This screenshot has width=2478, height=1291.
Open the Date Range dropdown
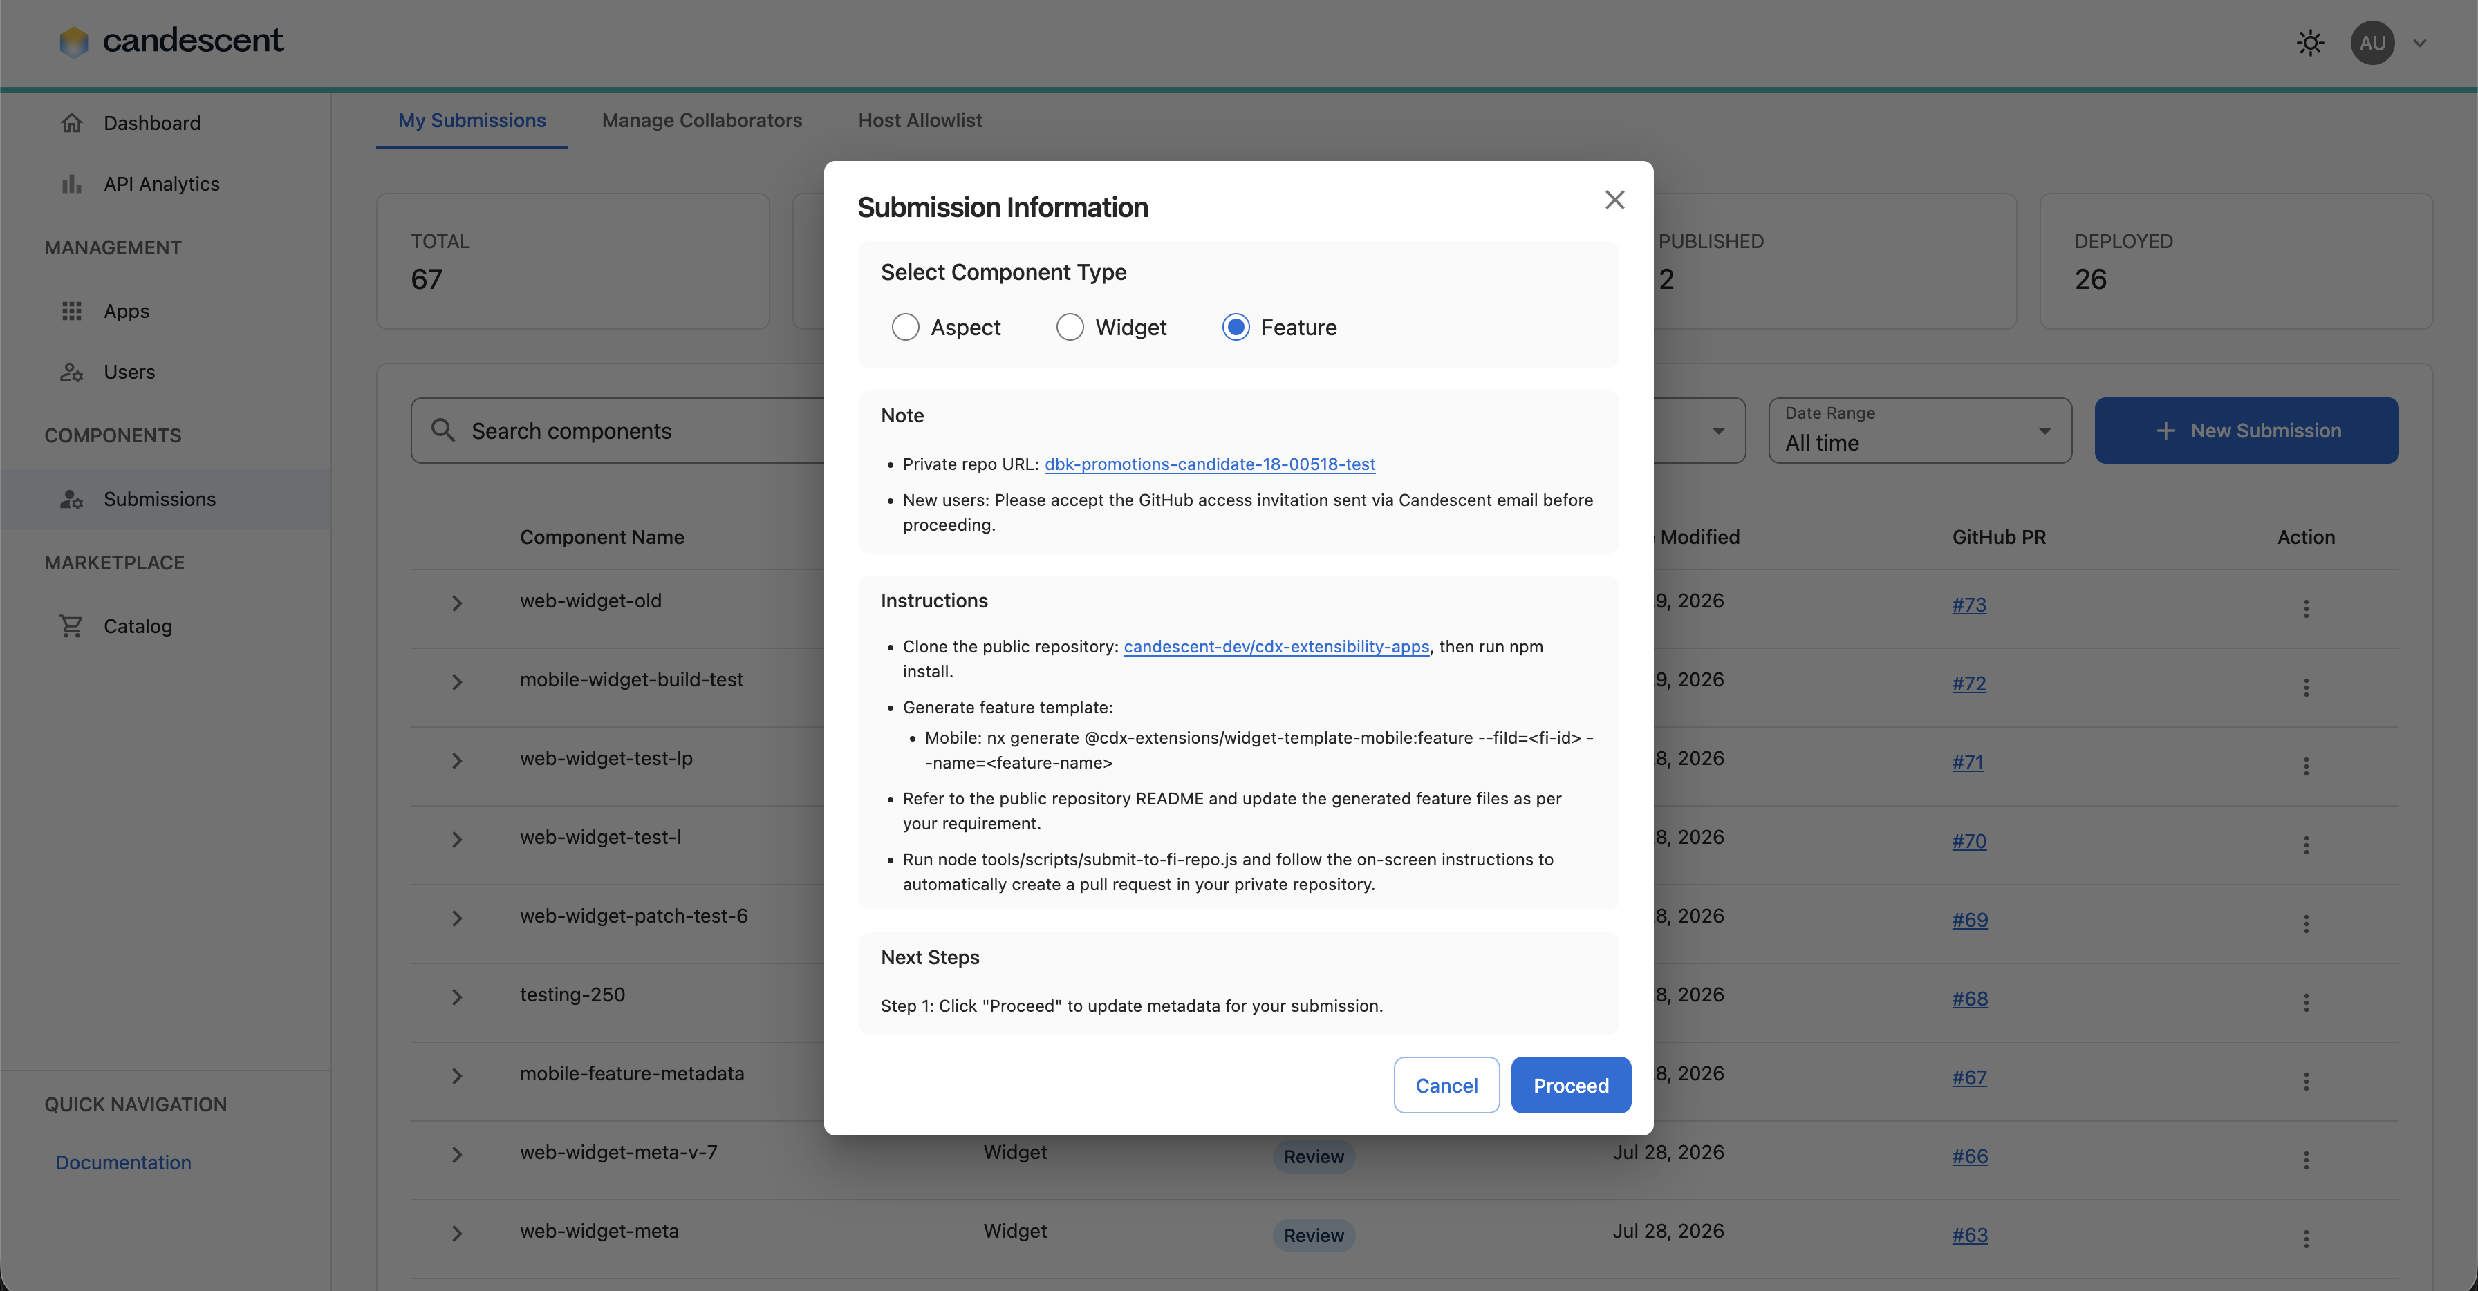coord(1920,431)
